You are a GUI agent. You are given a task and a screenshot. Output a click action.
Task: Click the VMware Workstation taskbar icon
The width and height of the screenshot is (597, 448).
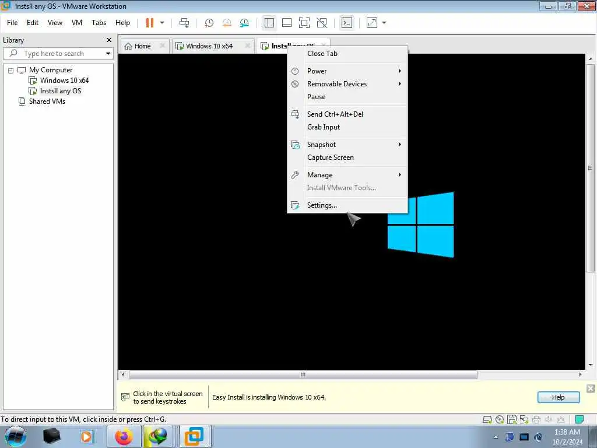[194, 436]
